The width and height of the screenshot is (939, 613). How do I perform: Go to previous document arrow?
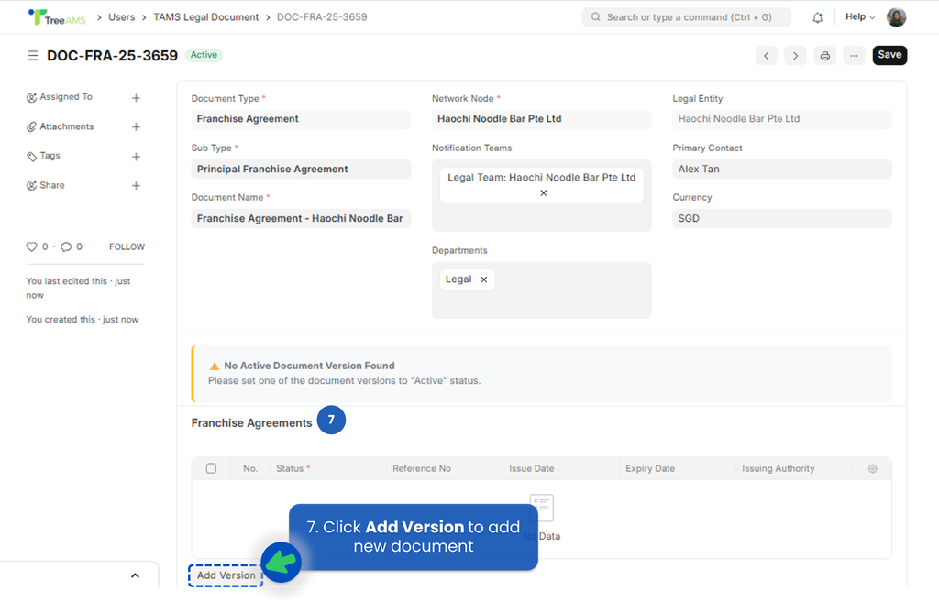pyautogui.click(x=767, y=56)
